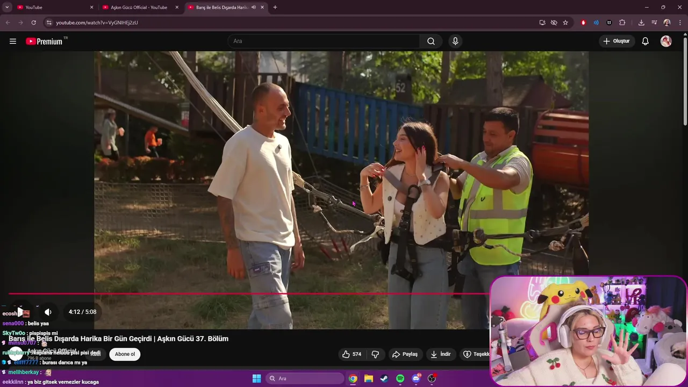Open the red hand adblock extension

click(583, 23)
